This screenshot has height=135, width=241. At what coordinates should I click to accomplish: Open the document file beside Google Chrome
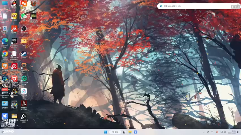(14, 54)
